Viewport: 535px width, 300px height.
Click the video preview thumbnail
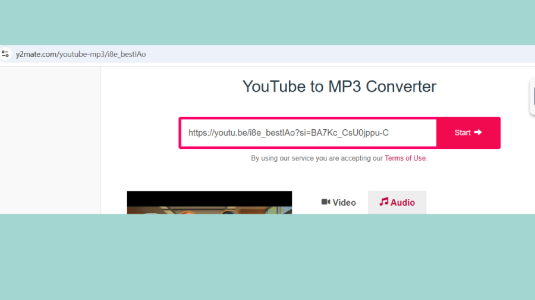[x=209, y=202]
